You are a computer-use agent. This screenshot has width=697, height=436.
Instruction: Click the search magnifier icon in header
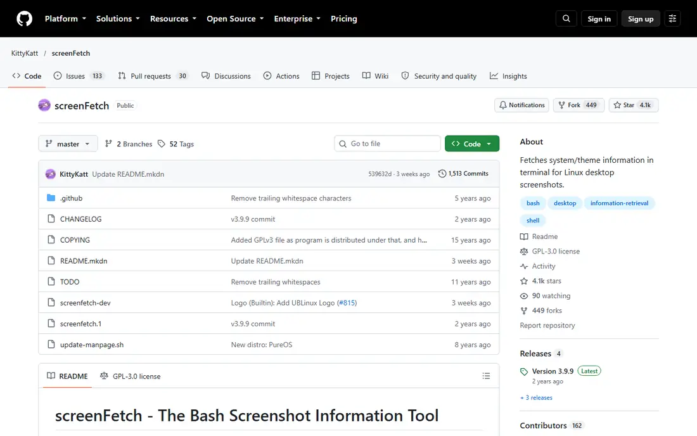pyautogui.click(x=566, y=18)
